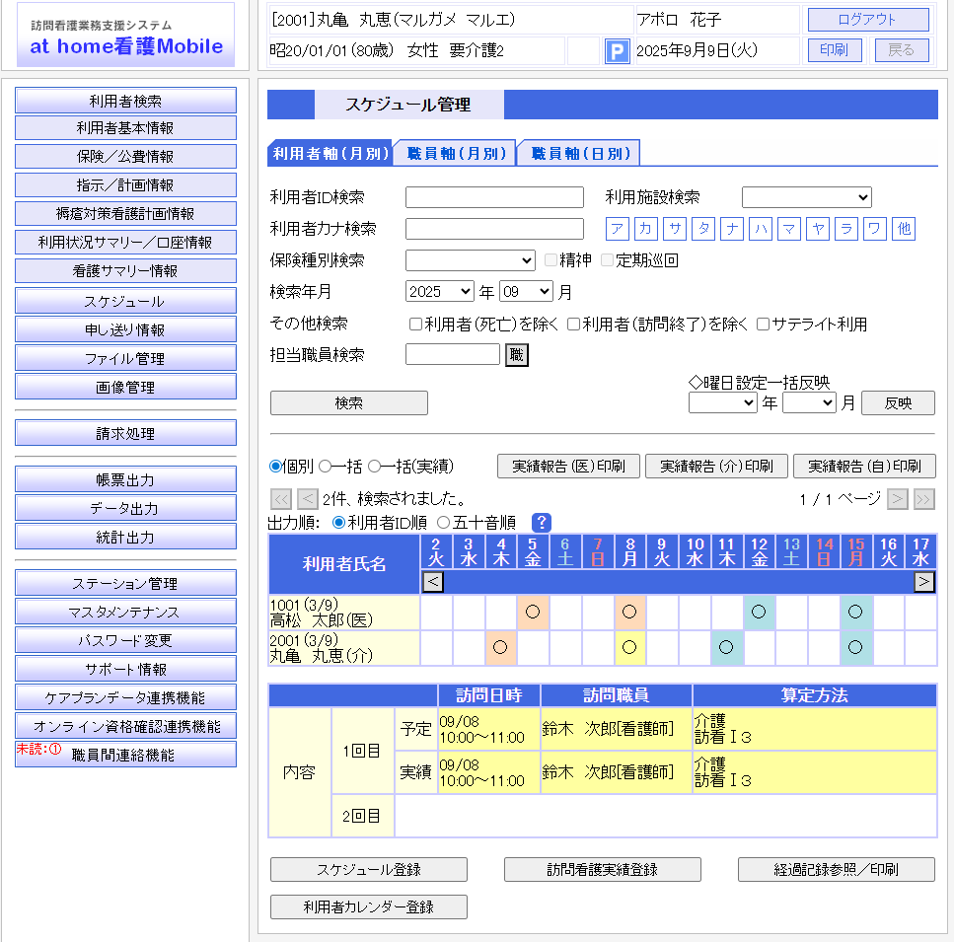Click the スケジュール登録 button
Screen dimensions: 954x942
tap(368, 869)
